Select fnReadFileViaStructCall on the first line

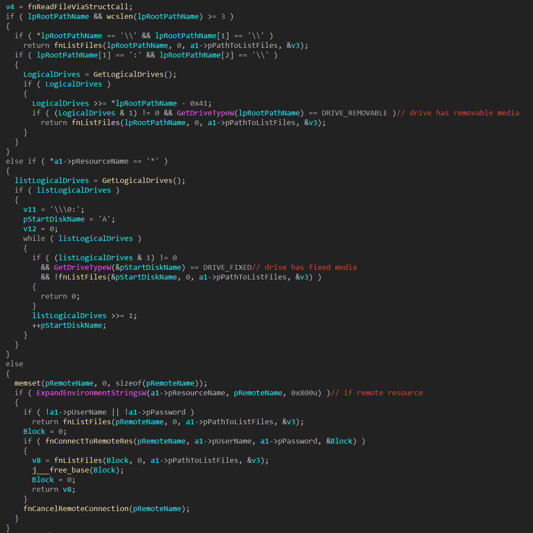point(78,7)
